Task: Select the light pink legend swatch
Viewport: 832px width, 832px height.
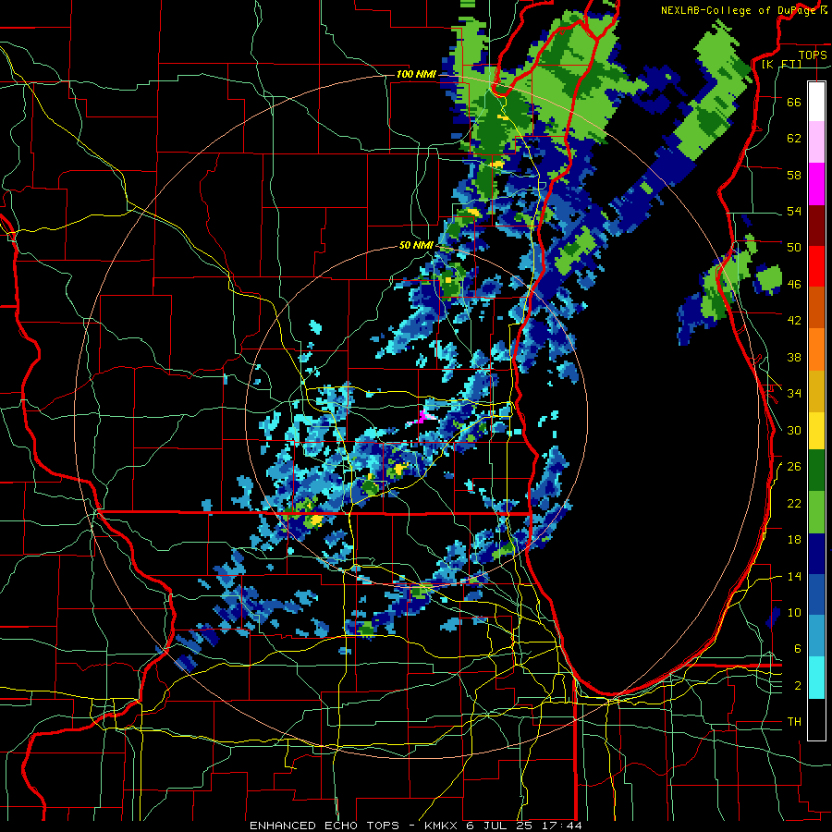Action: (x=816, y=141)
